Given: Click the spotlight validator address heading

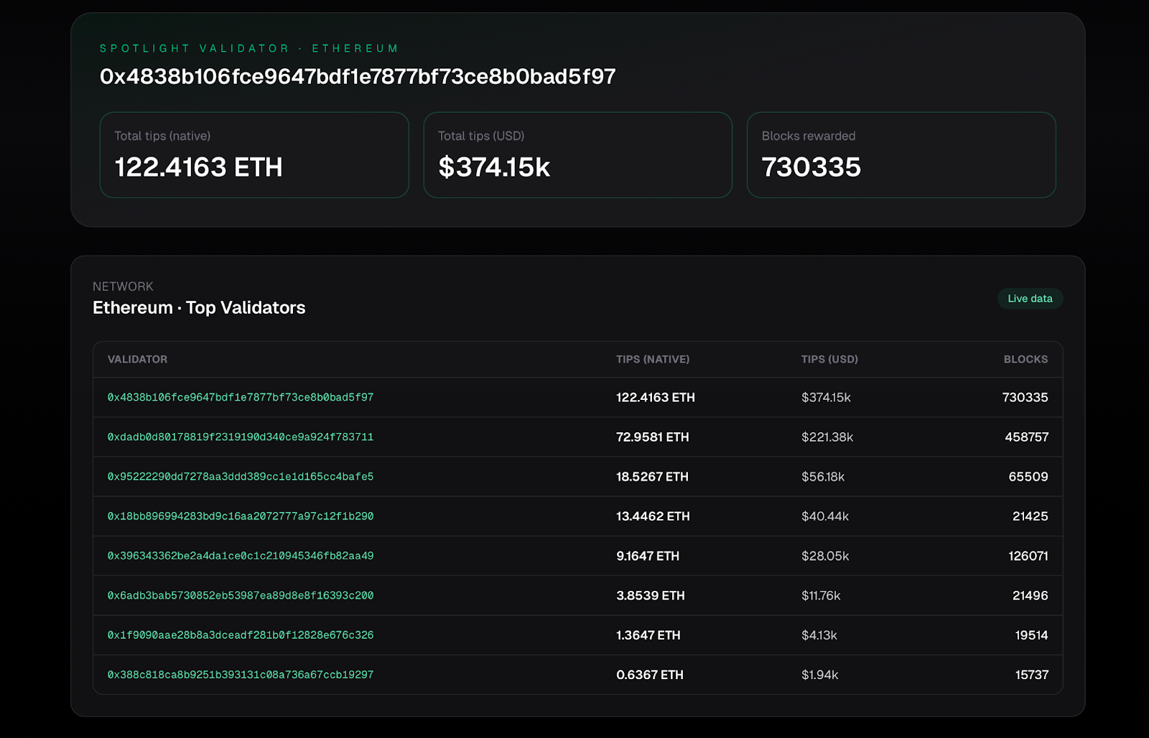Looking at the screenshot, I should 358,77.
